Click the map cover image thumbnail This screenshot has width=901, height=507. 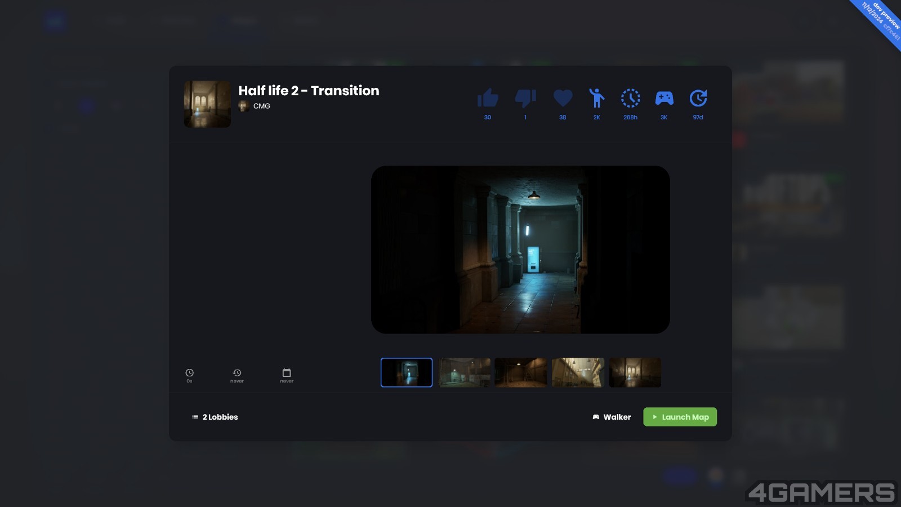pos(207,104)
